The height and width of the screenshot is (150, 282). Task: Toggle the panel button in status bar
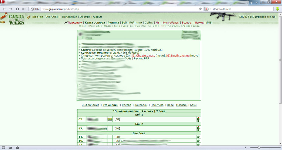(3, 148)
